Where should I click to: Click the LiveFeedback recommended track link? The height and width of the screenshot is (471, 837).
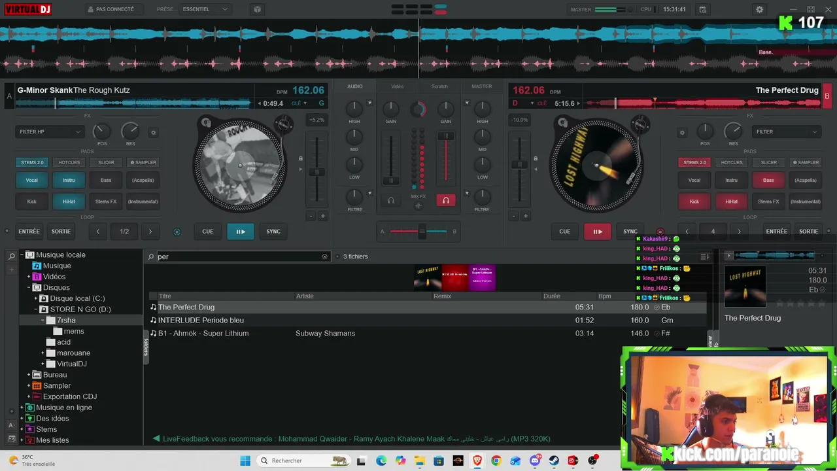tap(356, 439)
